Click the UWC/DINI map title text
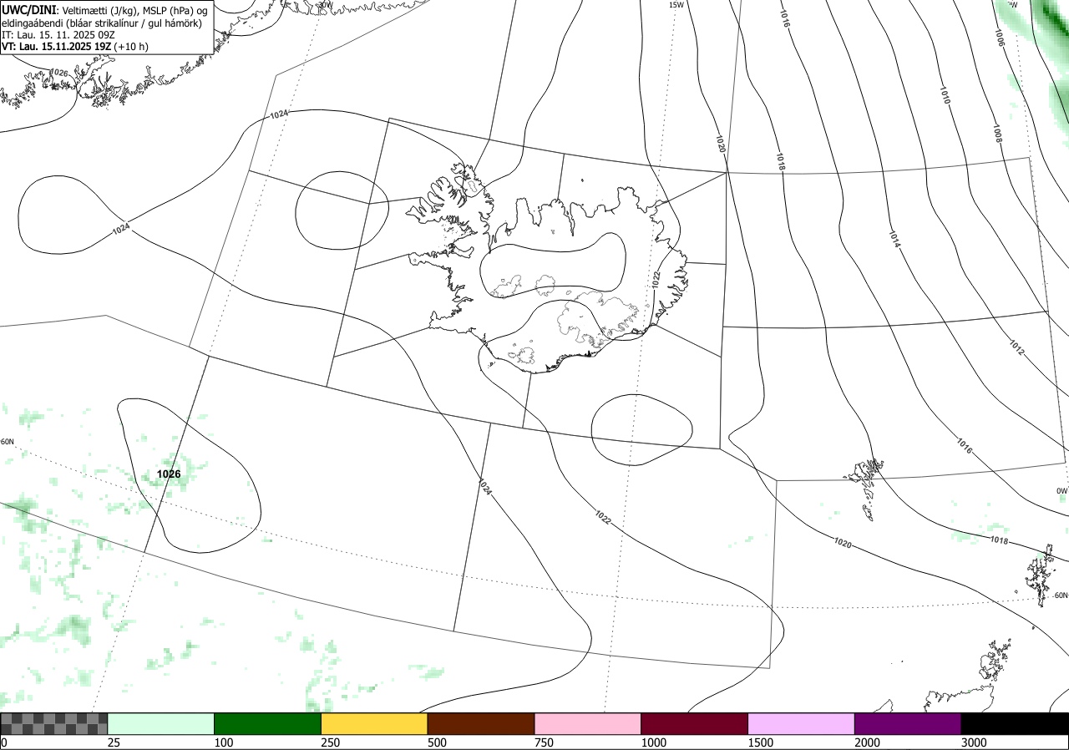The image size is (1069, 750). [28, 9]
